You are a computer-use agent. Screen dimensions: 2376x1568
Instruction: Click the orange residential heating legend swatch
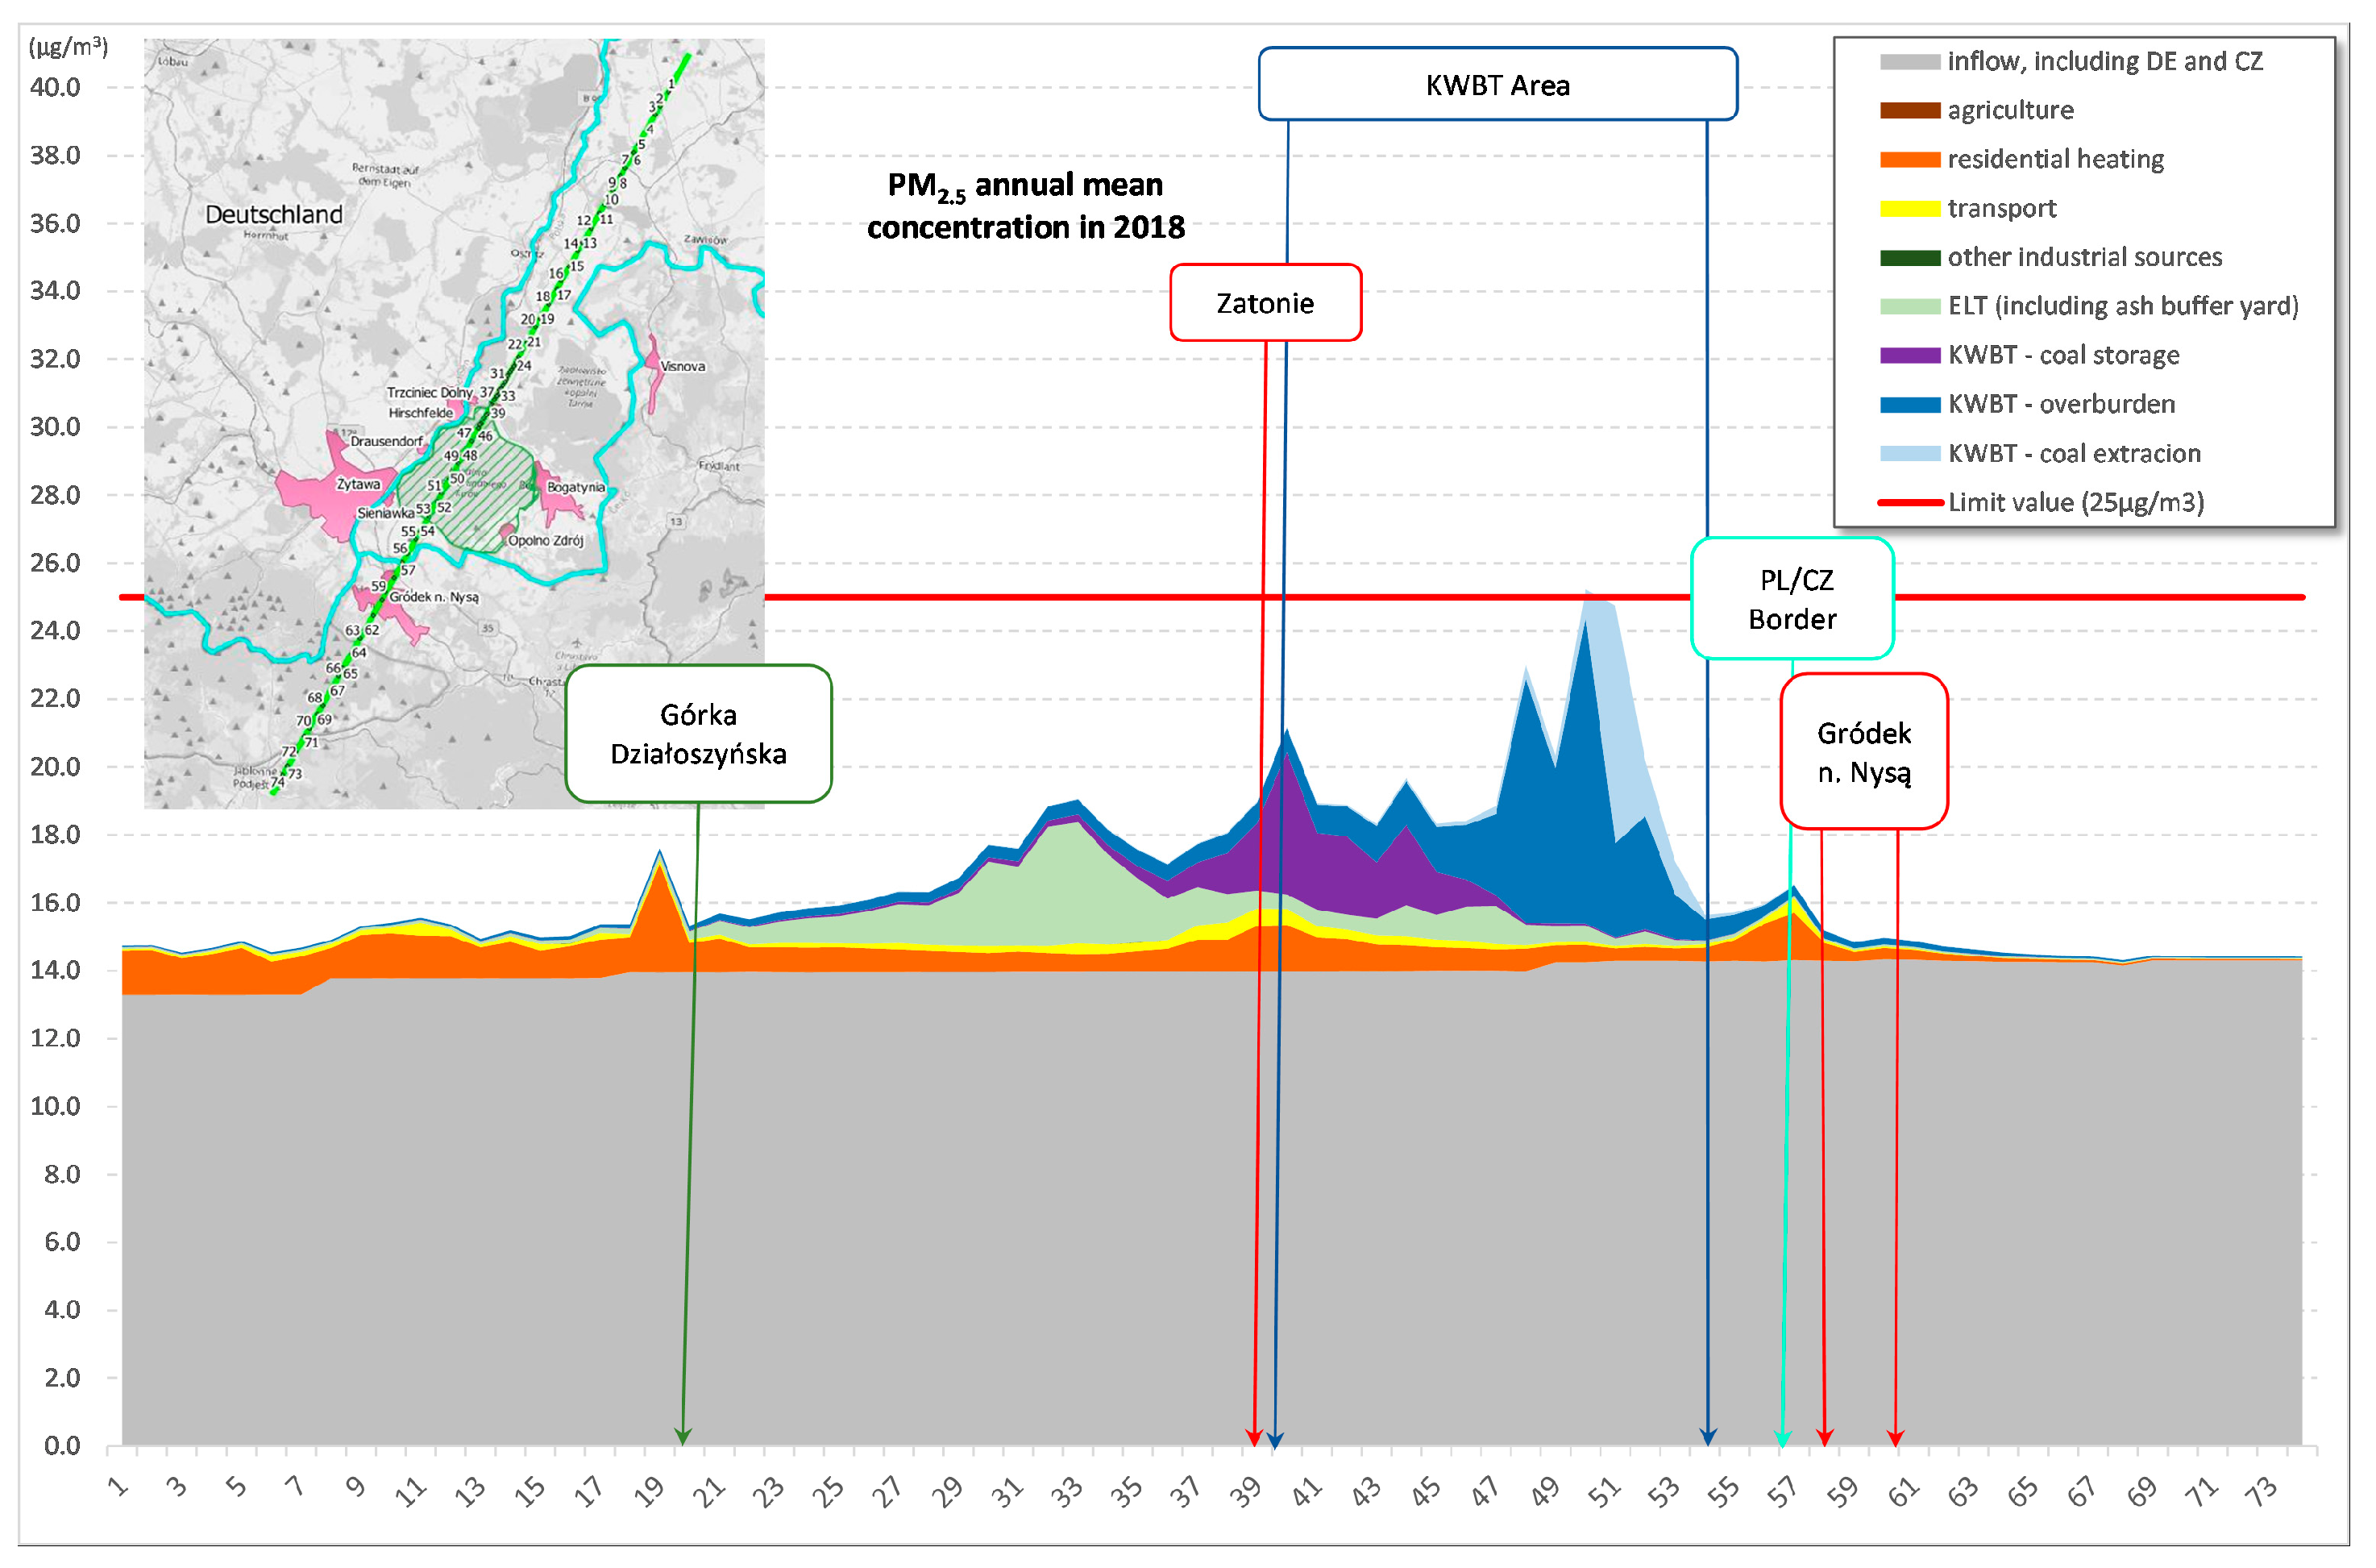pos(1910,160)
